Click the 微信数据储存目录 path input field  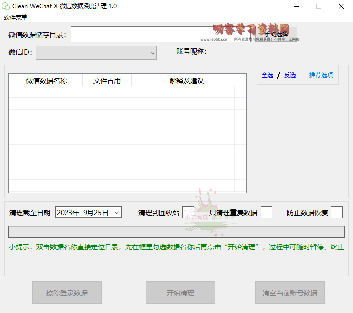click(161, 34)
